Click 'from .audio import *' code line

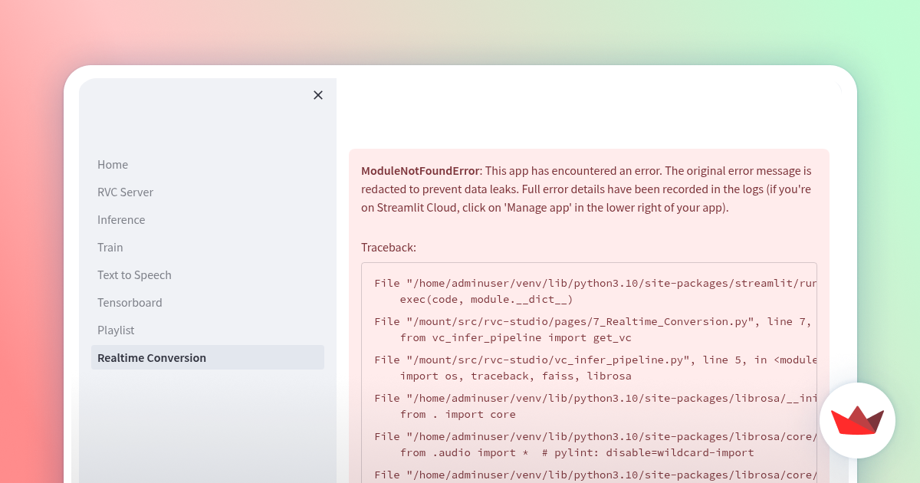coord(577,452)
